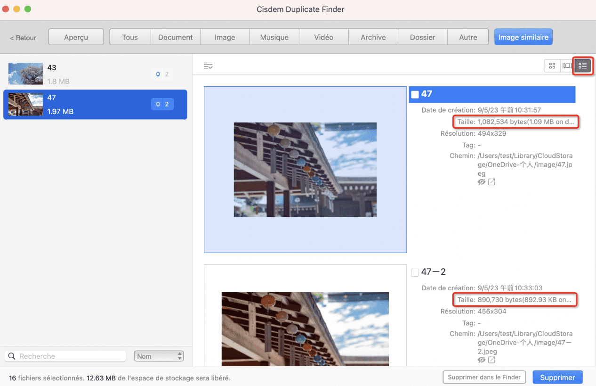The height and width of the screenshot is (386, 596).
Task: Select group 43 in the sidebar
Action: point(95,74)
